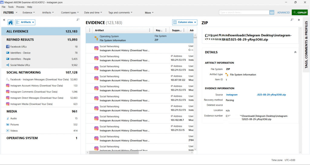Open ADVANCED search
The width and height of the screenshot is (310, 165).
point(283,12)
